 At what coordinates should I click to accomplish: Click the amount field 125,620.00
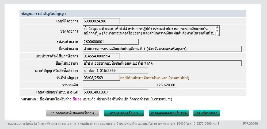point(129,85)
